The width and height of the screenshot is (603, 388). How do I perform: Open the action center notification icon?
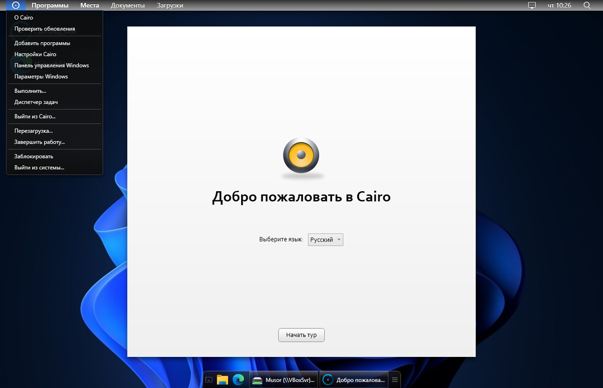532,5
